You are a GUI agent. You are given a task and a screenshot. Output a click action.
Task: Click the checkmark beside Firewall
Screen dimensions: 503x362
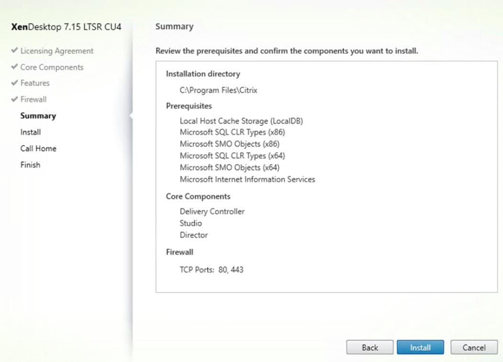[x=14, y=99]
